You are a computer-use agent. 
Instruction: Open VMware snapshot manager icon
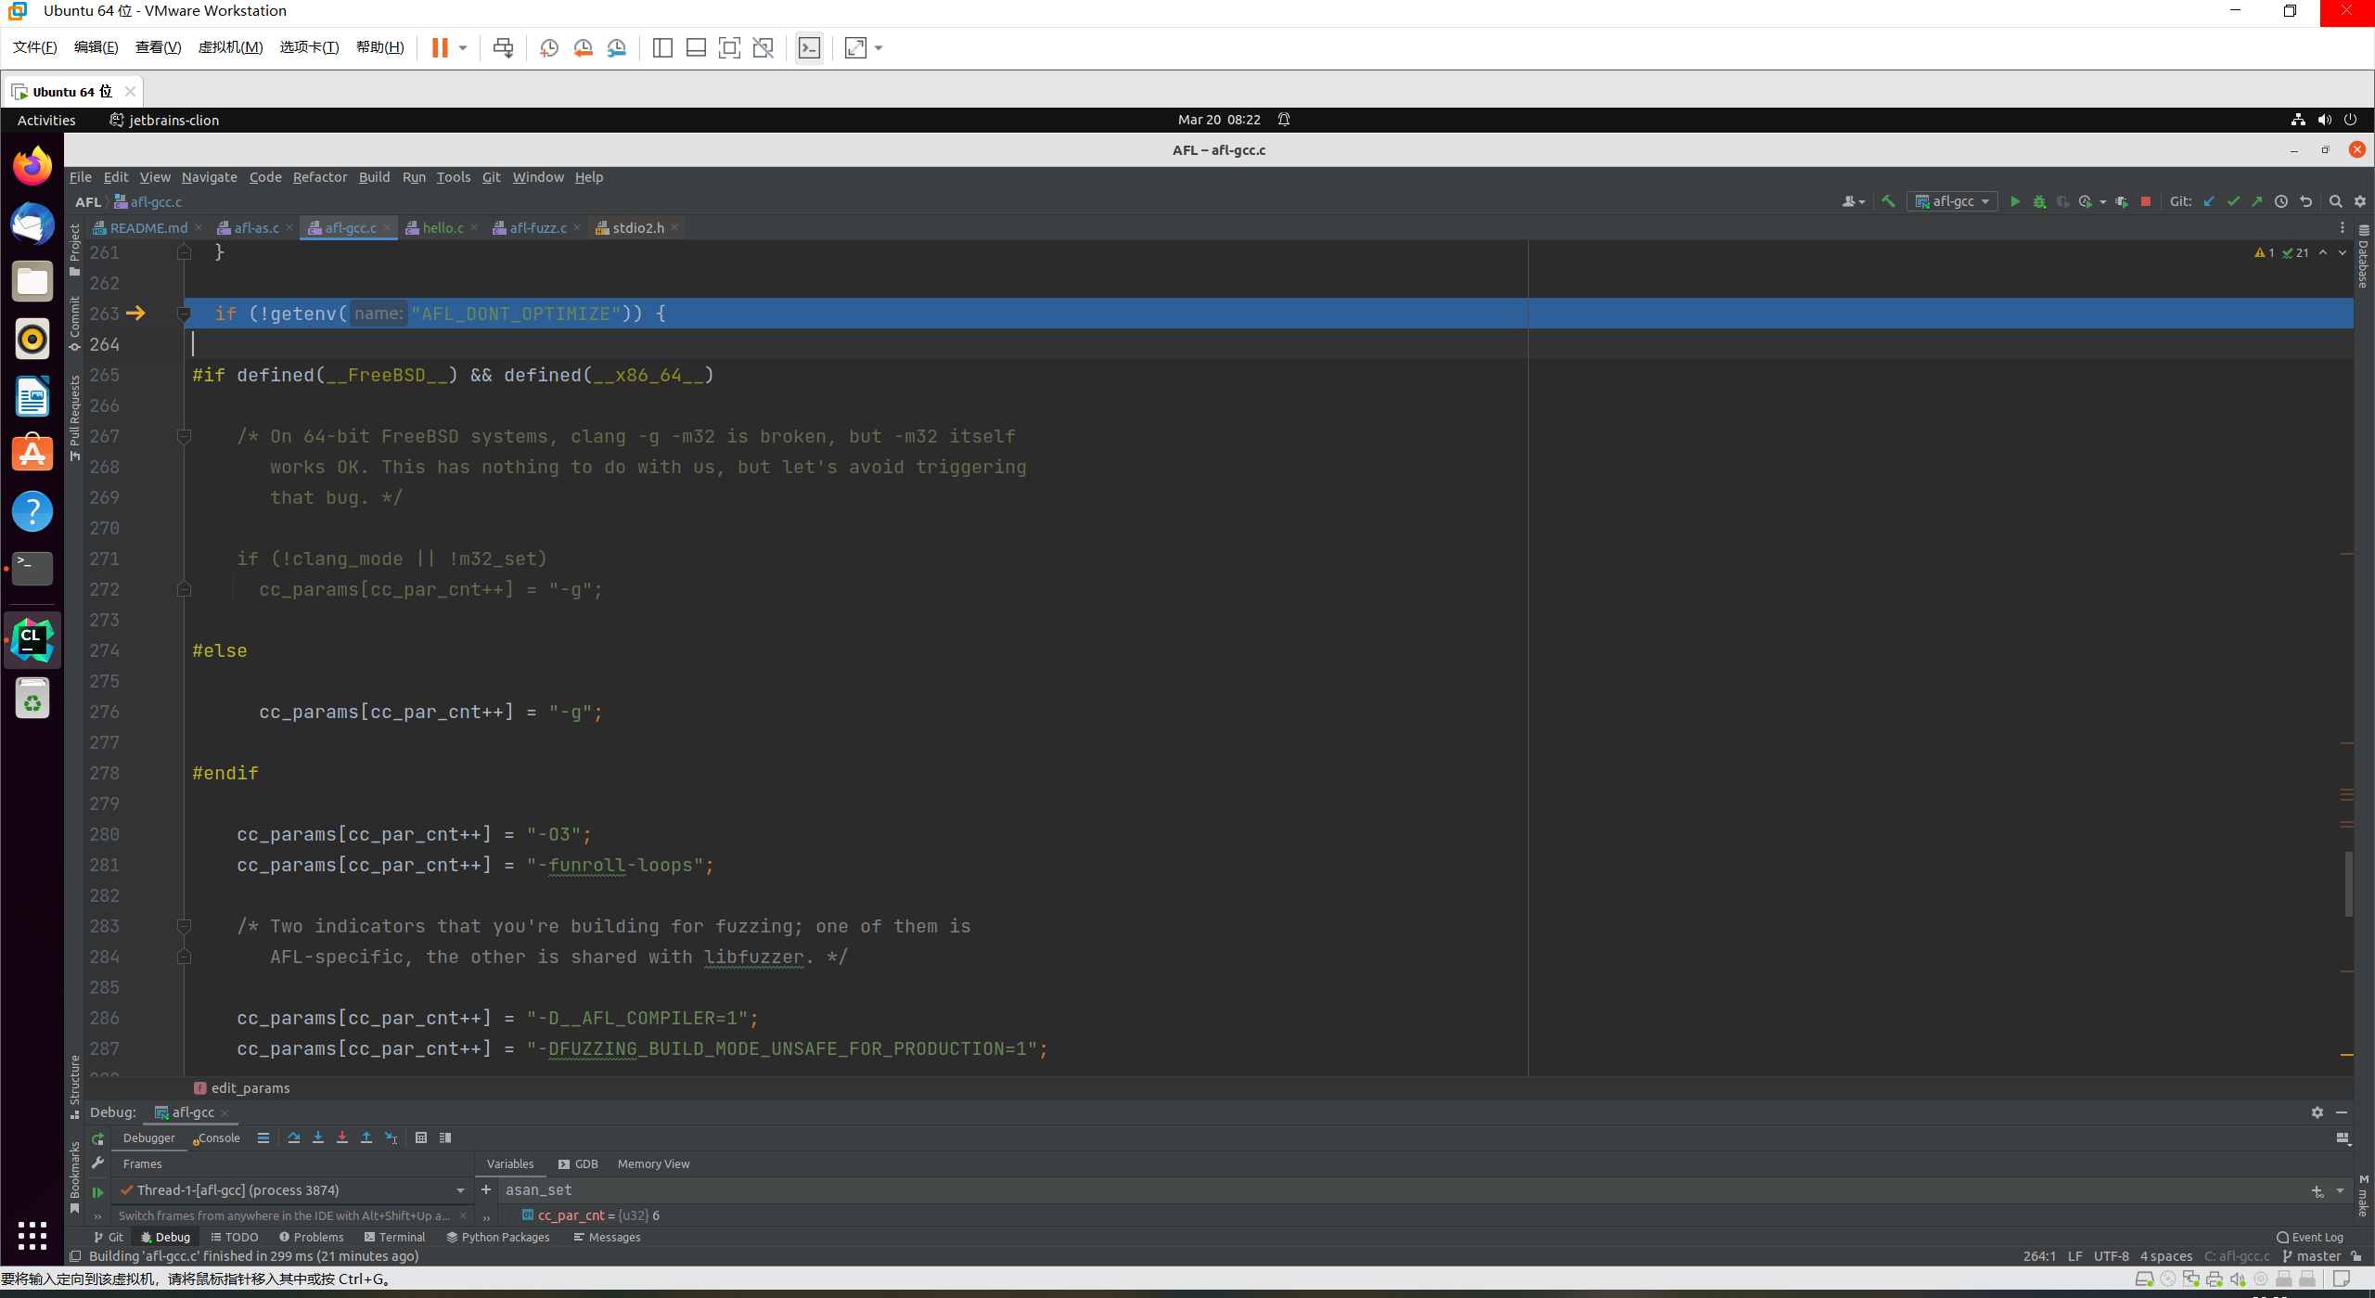click(x=617, y=47)
